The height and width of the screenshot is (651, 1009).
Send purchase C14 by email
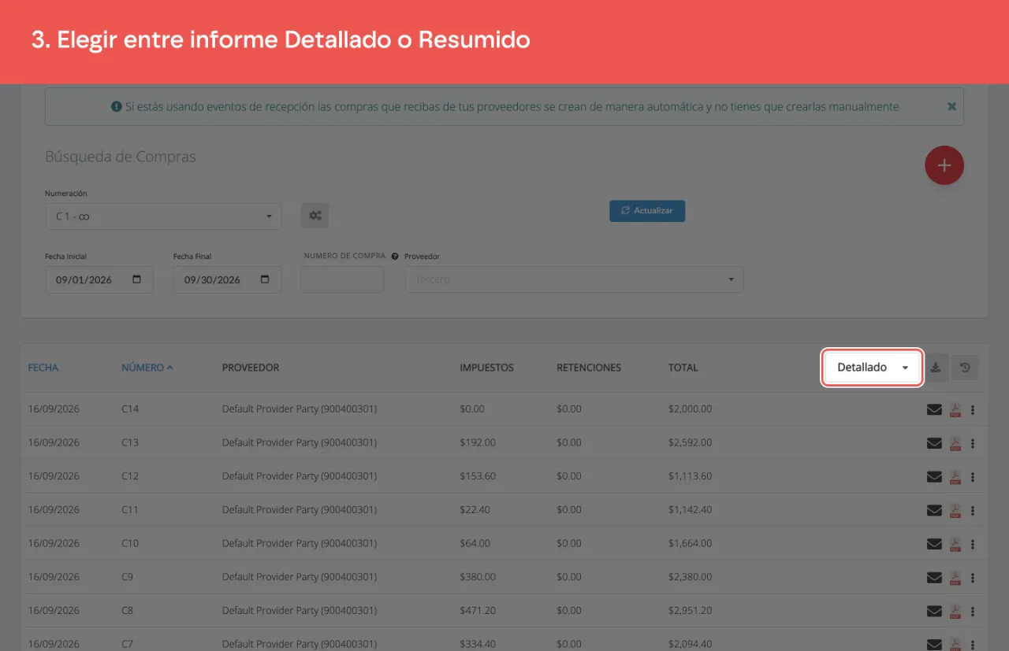click(934, 409)
